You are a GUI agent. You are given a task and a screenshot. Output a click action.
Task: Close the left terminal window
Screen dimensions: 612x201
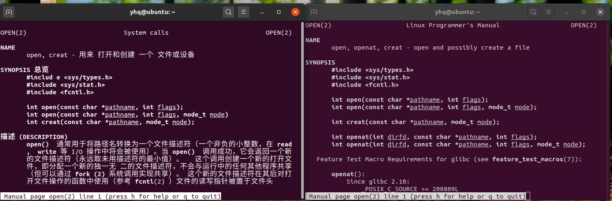(295, 12)
